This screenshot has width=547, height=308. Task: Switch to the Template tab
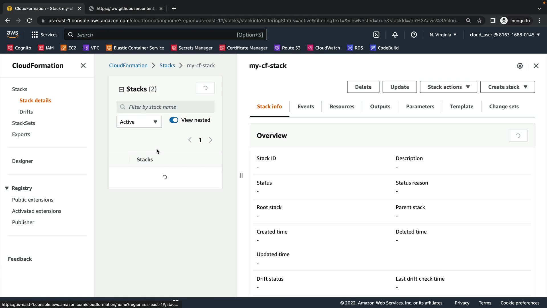(461, 107)
